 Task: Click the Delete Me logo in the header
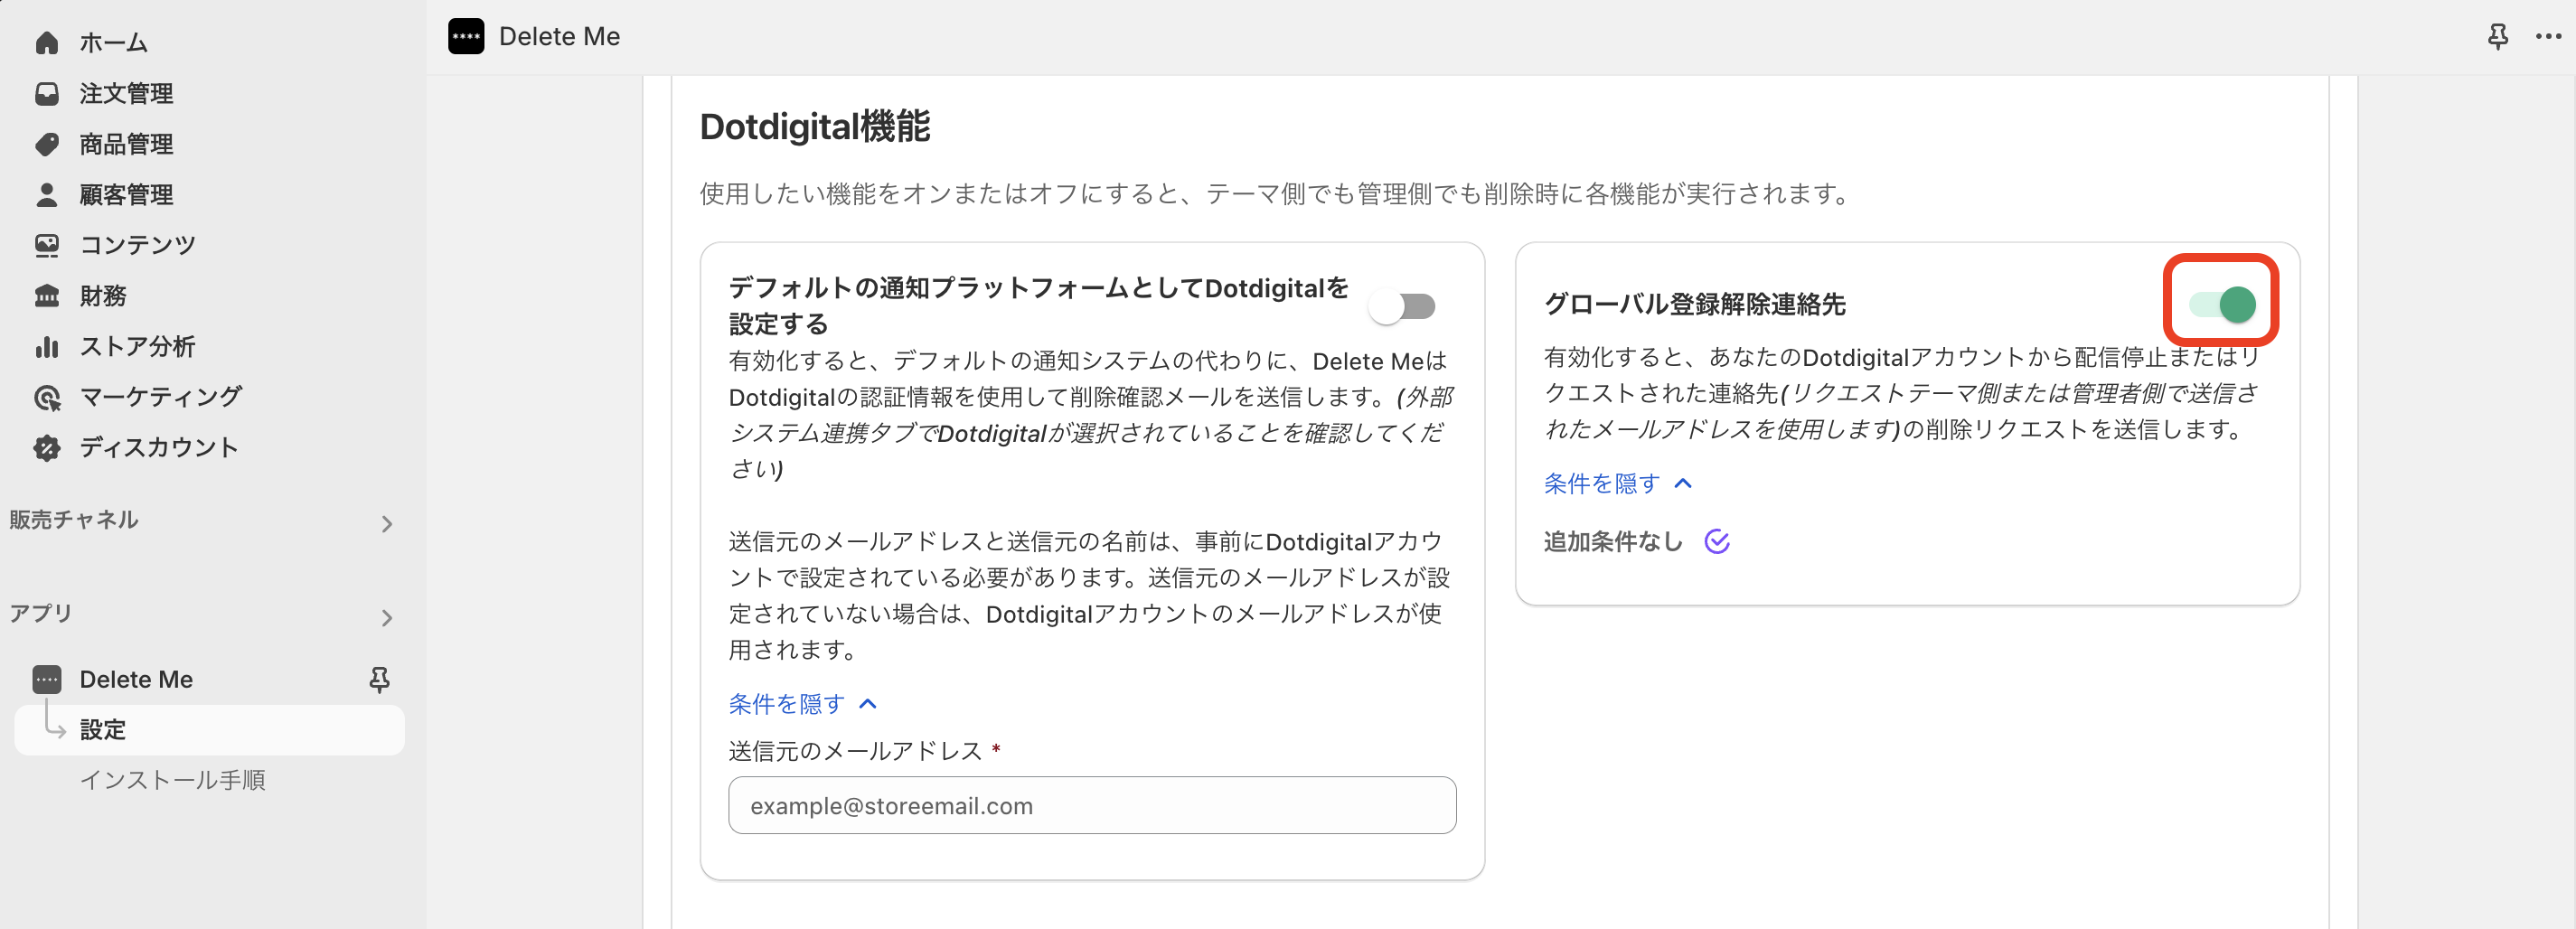click(x=466, y=37)
